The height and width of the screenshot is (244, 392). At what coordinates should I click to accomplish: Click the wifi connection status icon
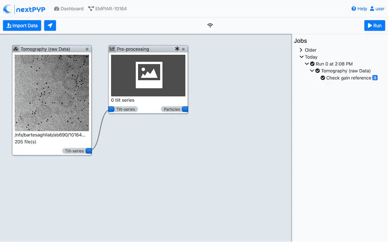pyautogui.click(x=210, y=25)
